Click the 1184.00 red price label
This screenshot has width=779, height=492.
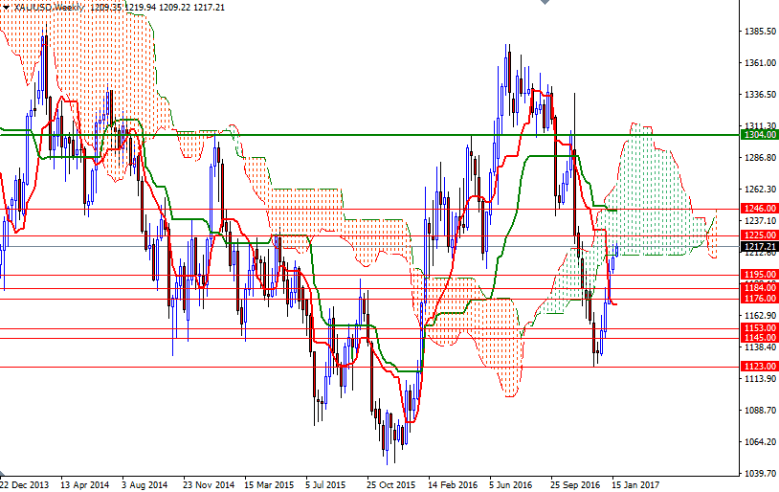click(x=758, y=287)
